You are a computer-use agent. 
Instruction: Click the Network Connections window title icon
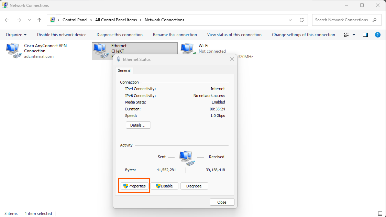(x=5, y=5)
